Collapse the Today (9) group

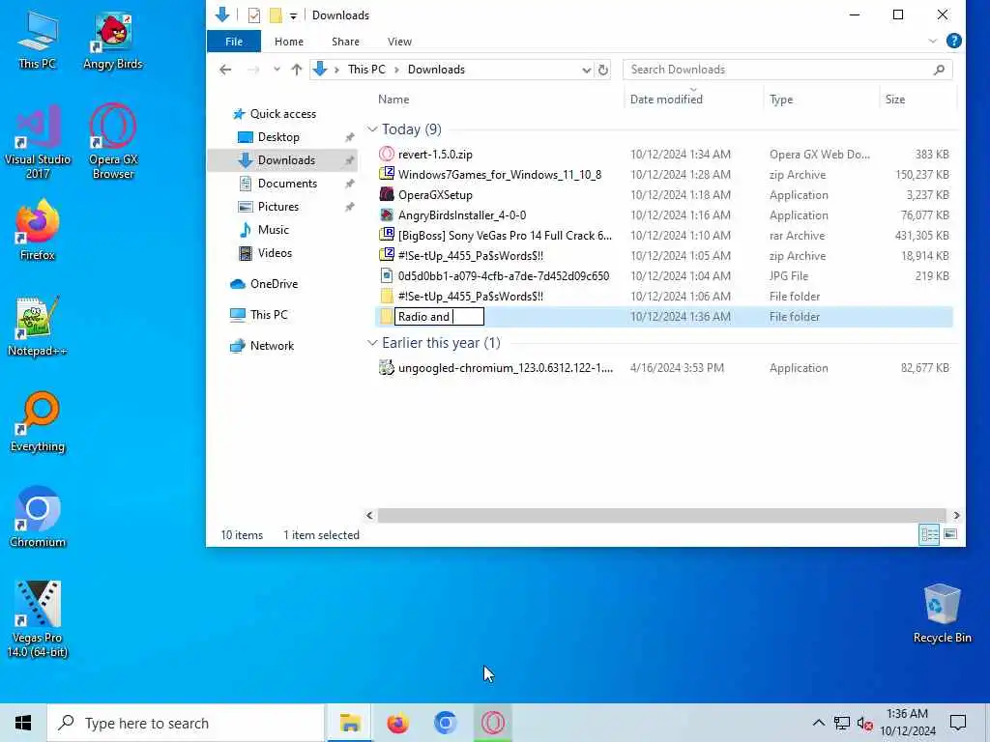pos(372,129)
